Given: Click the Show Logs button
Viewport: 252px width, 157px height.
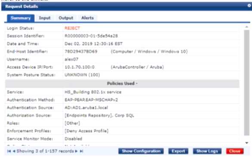Looking at the screenshot, I should click(207, 151).
